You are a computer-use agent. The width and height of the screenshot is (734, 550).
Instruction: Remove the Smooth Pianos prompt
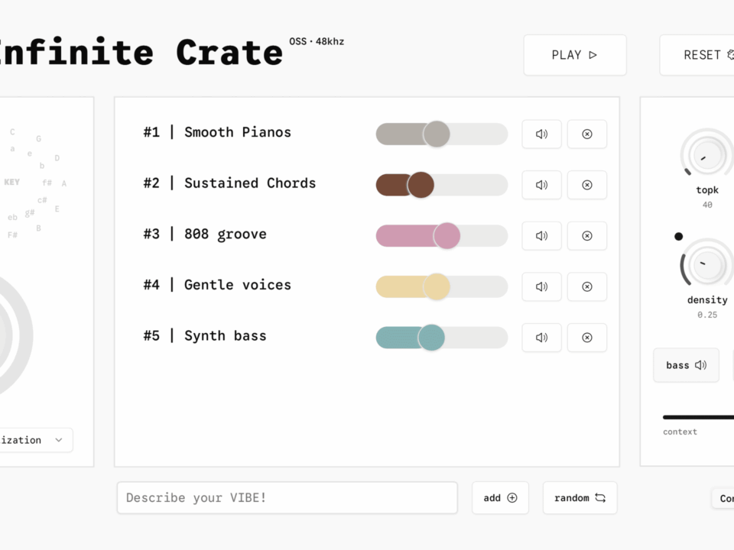pyautogui.click(x=586, y=134)
